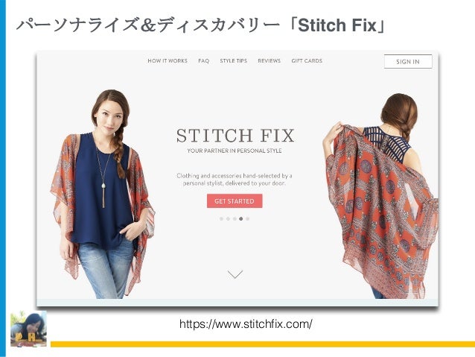Click the down chevron arrow below carousel
The image size is (475, 357).
point(235,274)
